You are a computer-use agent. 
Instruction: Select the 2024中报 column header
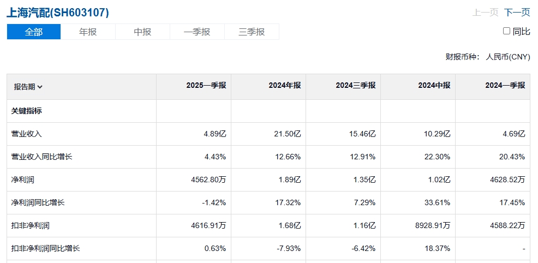pyautogui.click(x=434, y=85)
